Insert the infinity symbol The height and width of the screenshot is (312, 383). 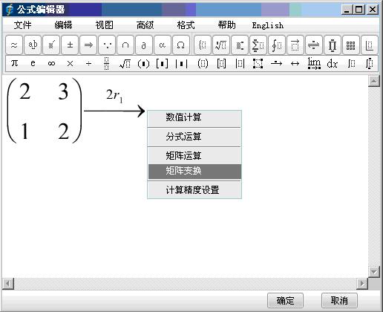click(x=51, y=64)
